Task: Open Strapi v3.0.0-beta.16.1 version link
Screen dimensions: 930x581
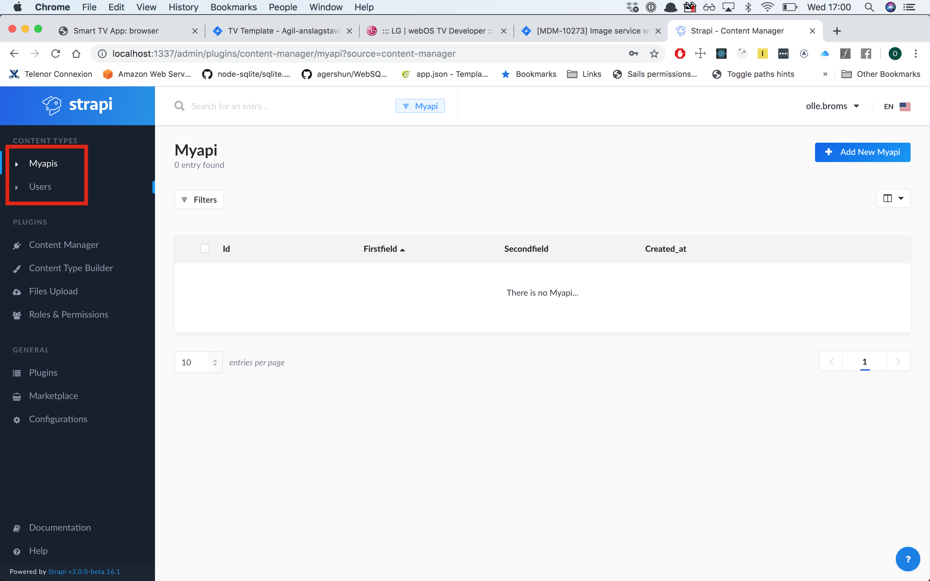Action: coord(84,571)
